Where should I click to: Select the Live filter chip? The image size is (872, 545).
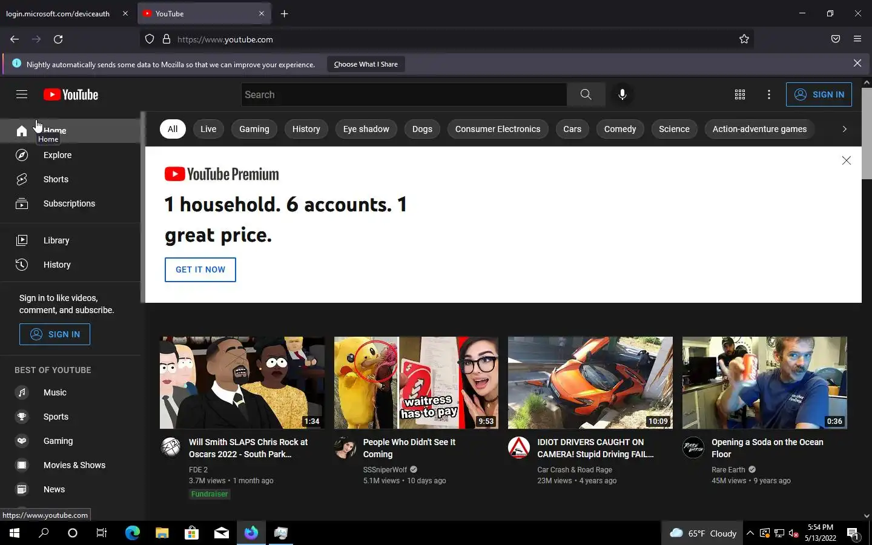[208, 129]
